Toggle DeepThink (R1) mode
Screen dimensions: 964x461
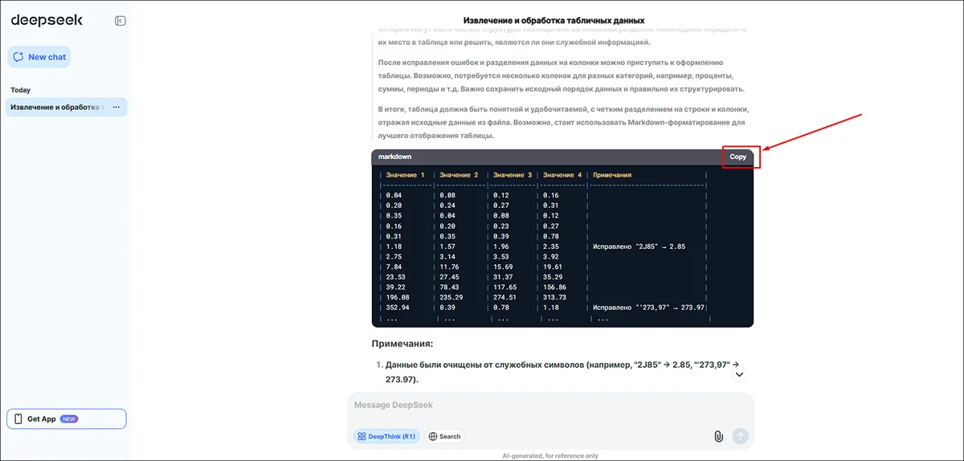(387, 436)
